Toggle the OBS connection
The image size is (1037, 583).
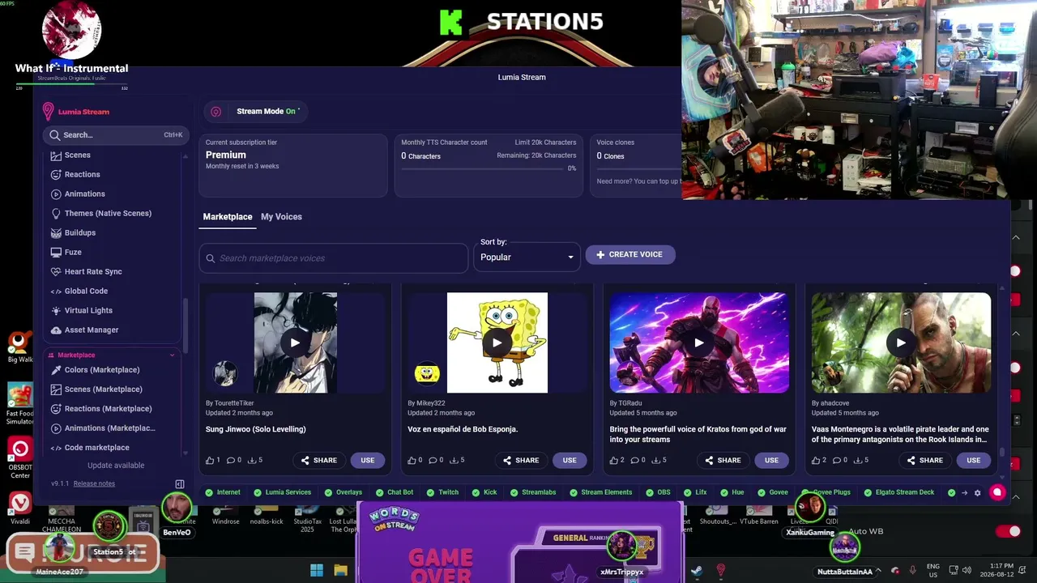(x=659, y=492)
